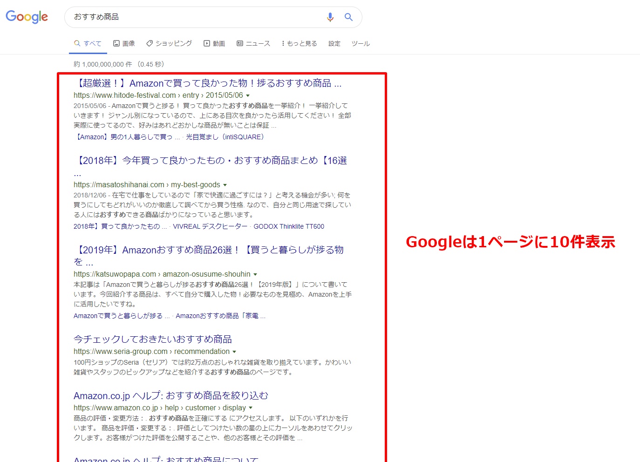Open result Amazon.co.jp ヘルプ: おすすめ商品を絞り込む
Screen dimensions: 640x462
coord(171,395)
